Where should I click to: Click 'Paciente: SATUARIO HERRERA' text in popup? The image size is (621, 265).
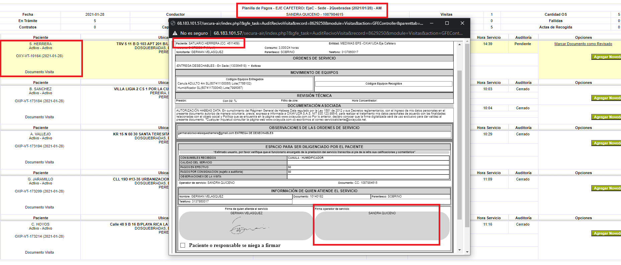207,43
